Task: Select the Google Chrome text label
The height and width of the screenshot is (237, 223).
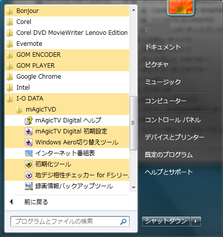Action: point(39,77)
